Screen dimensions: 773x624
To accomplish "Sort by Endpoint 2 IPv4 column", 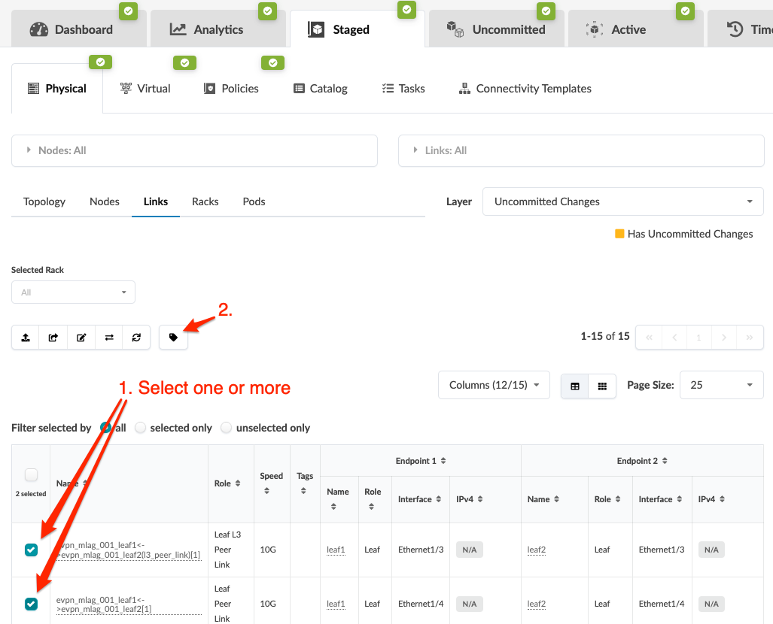I will click(711, 499).
